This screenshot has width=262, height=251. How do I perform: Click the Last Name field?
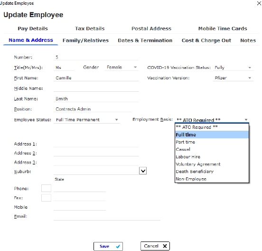click(x=96, y=99)
